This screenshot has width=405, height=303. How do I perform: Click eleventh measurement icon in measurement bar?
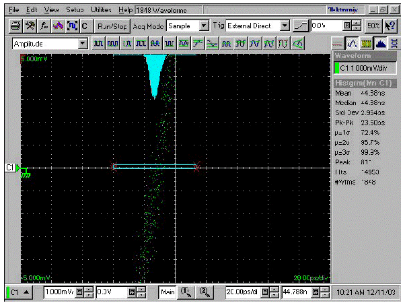[240, 44]
